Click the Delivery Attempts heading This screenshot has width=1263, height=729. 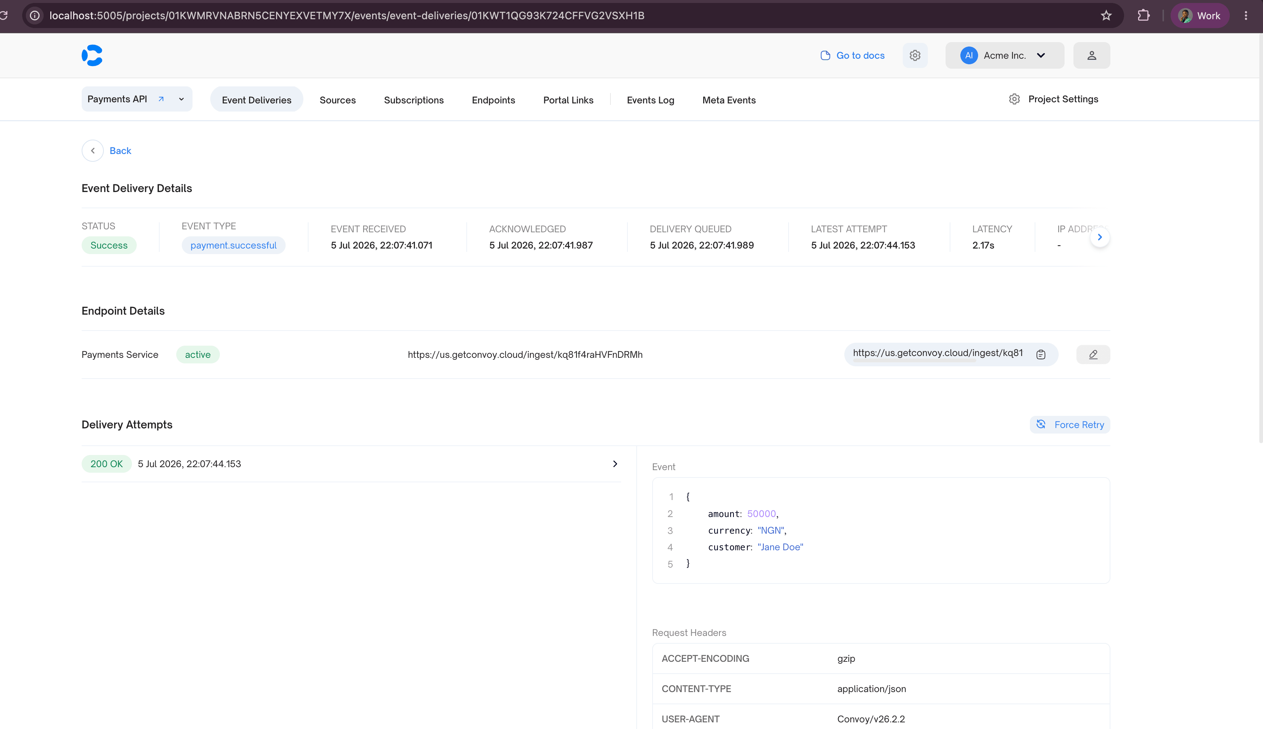(127, 425)
